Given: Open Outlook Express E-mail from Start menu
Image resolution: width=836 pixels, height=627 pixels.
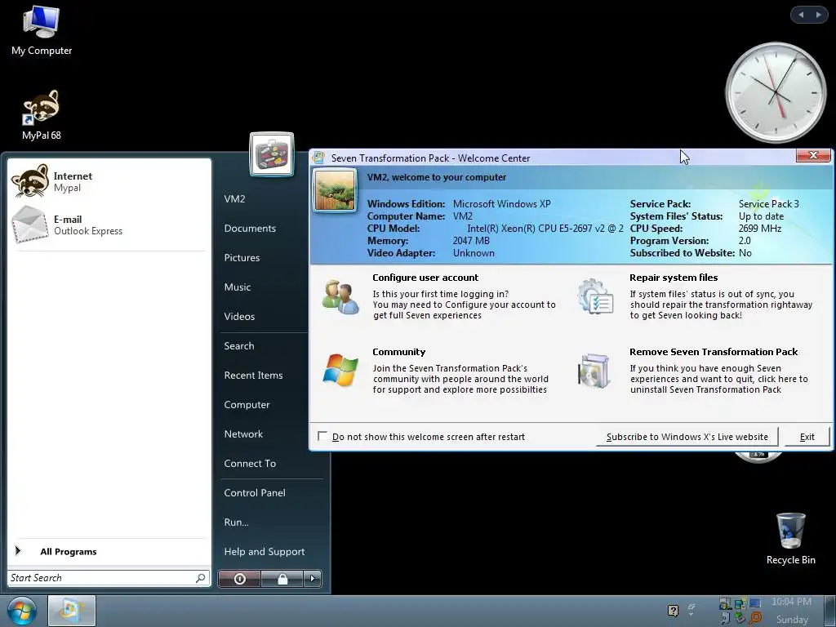Looking at the screenshot, I should pos(109,225).
